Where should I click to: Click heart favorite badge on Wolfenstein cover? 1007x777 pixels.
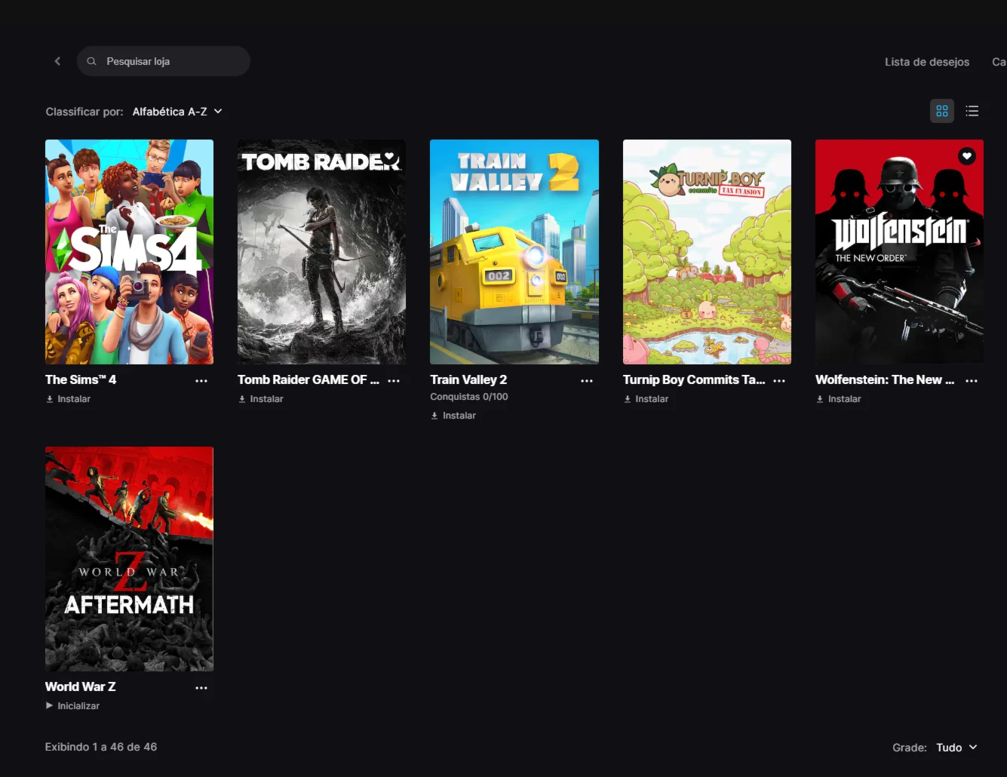(x=967, y=156)
